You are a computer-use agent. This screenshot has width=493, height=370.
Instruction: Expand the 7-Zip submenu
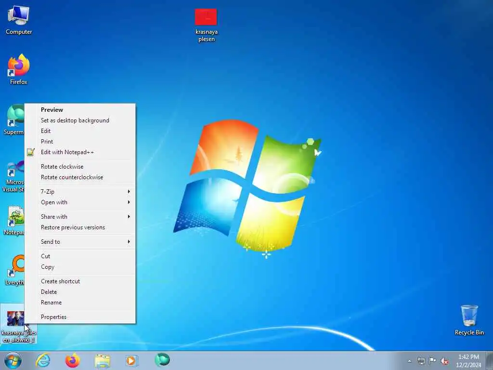(x=80, y=192)
